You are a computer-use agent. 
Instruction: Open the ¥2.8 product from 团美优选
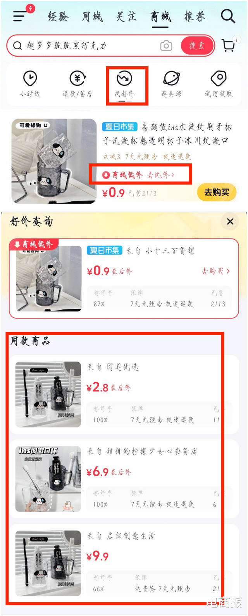tap(124, 394)
